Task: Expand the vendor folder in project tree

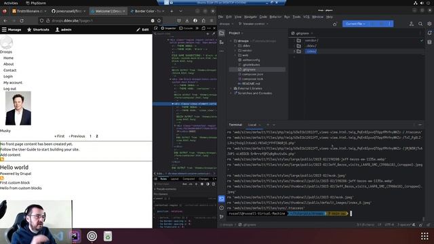Action: (235, 50)
